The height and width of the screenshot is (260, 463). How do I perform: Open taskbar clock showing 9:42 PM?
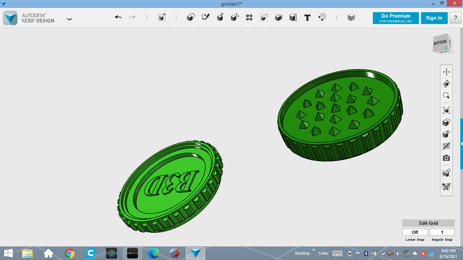coord(448,253)
